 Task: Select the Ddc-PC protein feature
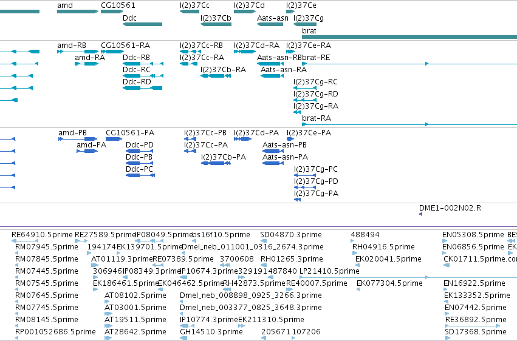140,175
